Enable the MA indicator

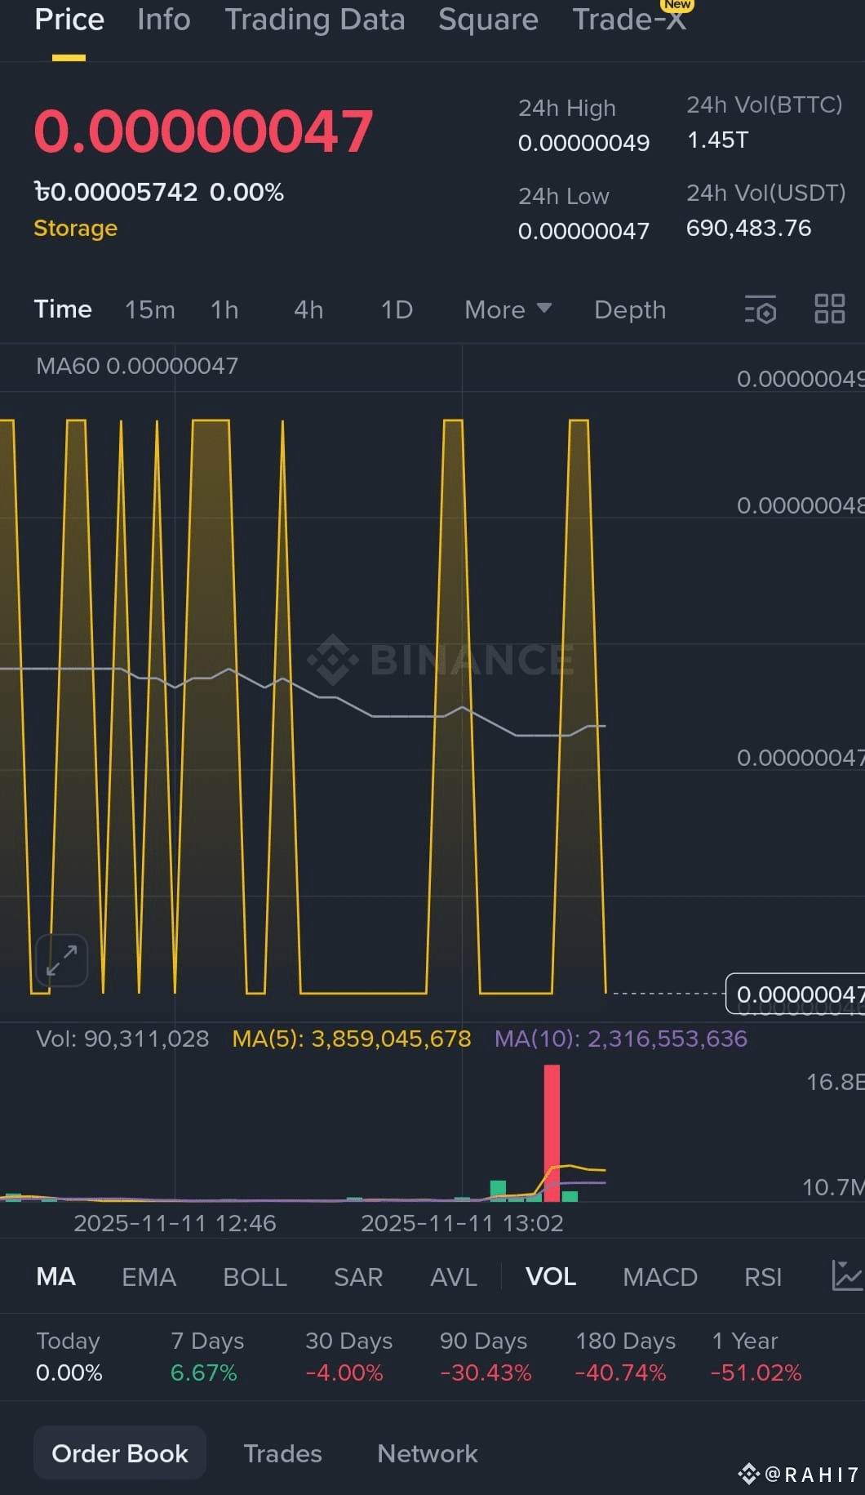(56, 1276)
